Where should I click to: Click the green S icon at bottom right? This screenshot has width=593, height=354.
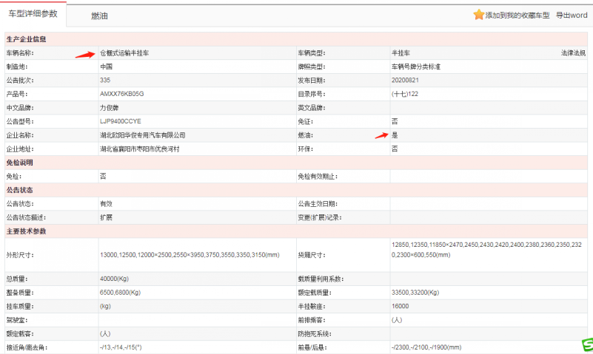pos(585,346)
